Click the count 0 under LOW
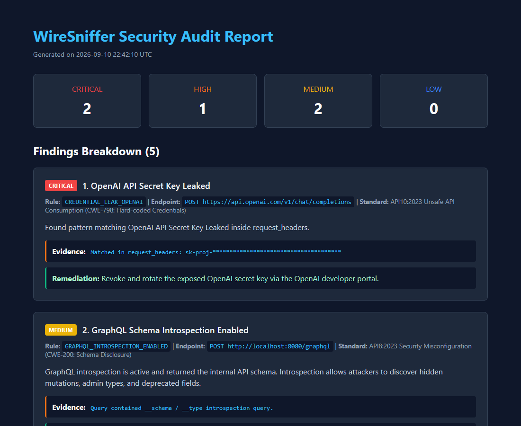This screenshot has height=426, width=521. coord(433,109)
